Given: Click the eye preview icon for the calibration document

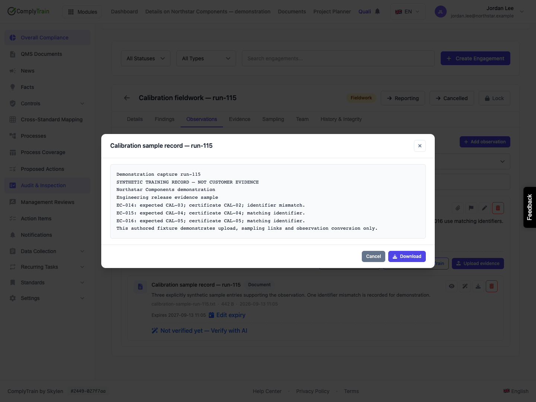Looking at the screenshot, I should point(452,286).
